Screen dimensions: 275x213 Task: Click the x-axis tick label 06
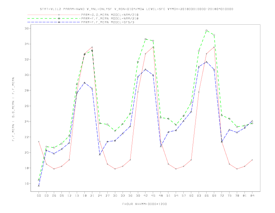(x=54, y=196)
